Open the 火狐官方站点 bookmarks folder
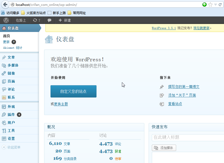This screenshot has width=224, height=163. coord(33,13)
